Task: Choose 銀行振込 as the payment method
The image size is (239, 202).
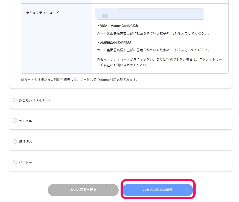Action: 15,141
